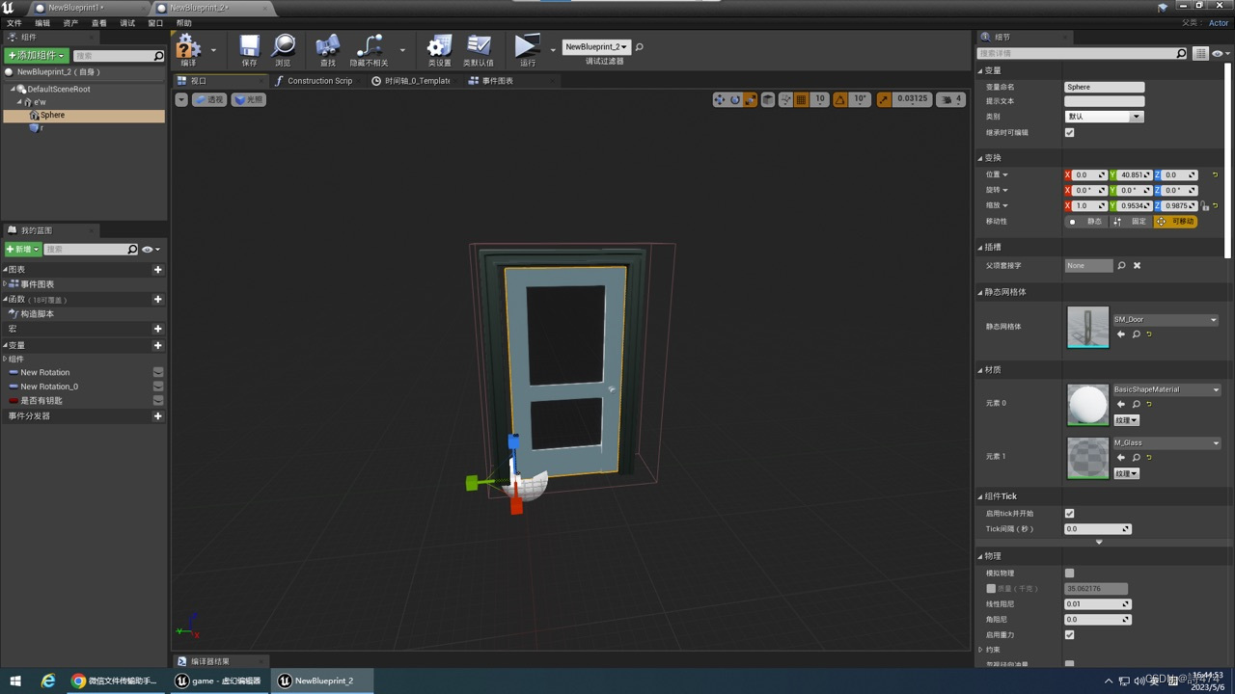Open the SM_Door static mesh dropdown
The width and height of the screenshot is (1235, 694).
click(x=1165, y=319)
